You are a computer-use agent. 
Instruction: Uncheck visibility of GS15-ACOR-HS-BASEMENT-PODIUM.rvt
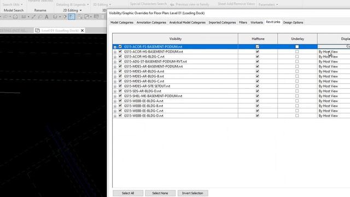tap(120, 51)
